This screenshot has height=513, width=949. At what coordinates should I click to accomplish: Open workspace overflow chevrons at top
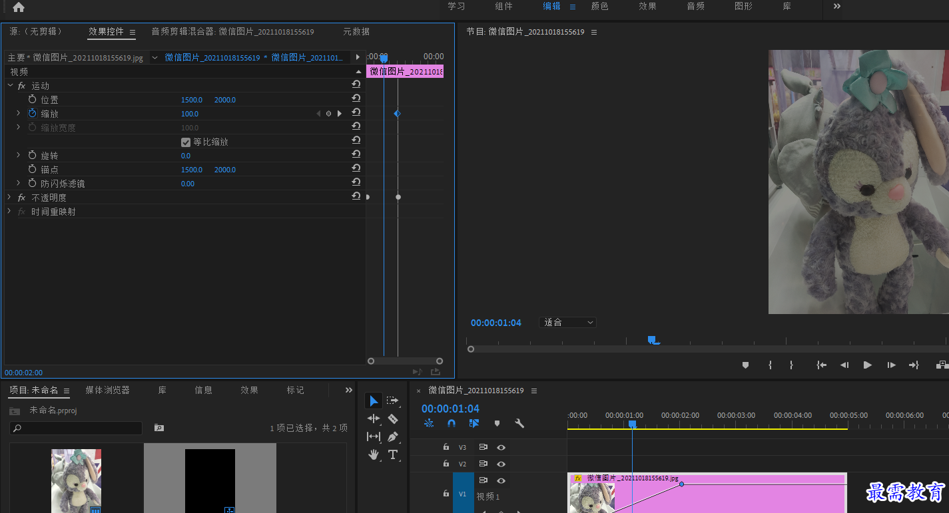point(837,6)
